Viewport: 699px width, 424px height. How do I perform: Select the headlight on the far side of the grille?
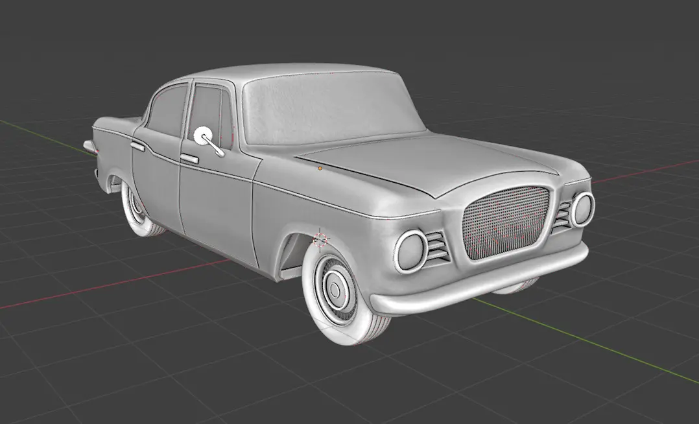point(582,209)
